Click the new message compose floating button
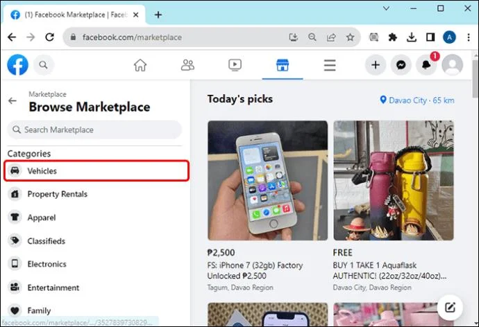This screenshot has height=327, width=479. tap(450, 308)
